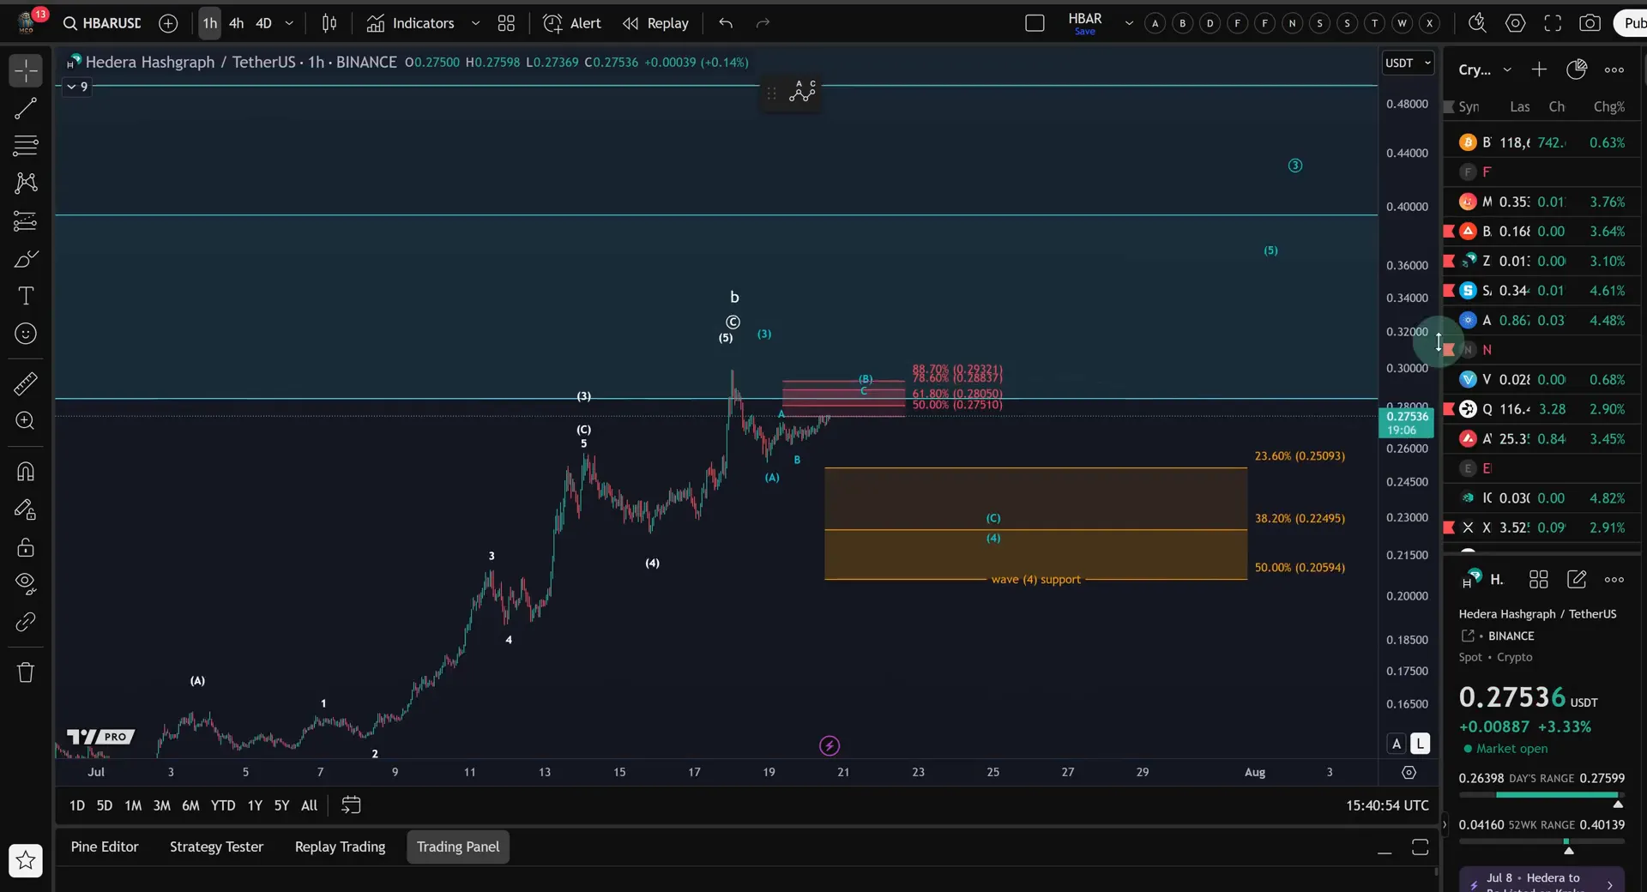Add symbol to the watchlist
This screenshot has height=892, width=1647.
1539,69
